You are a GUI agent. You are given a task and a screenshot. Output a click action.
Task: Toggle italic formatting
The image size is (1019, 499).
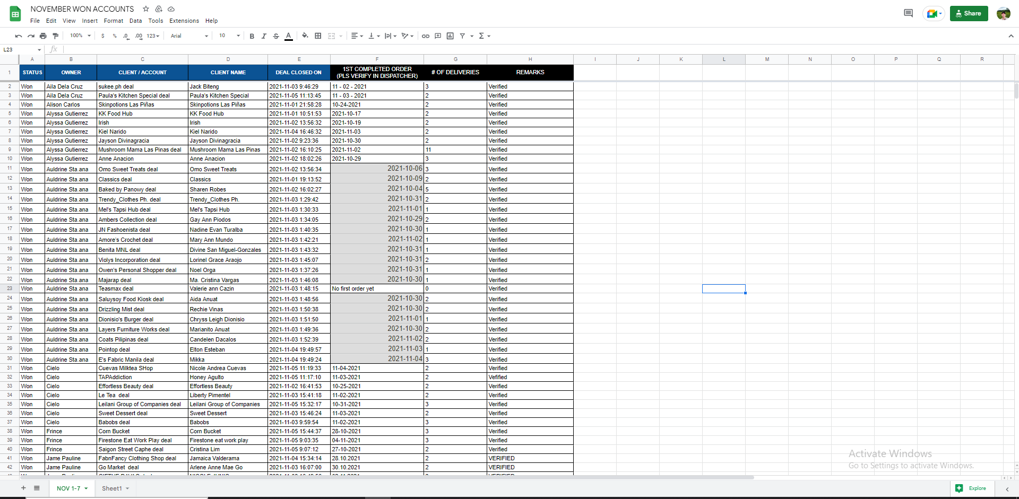(264, 36)
